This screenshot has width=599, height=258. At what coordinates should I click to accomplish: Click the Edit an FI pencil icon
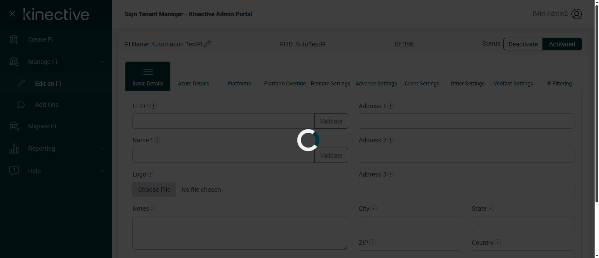tap(21, 84)
